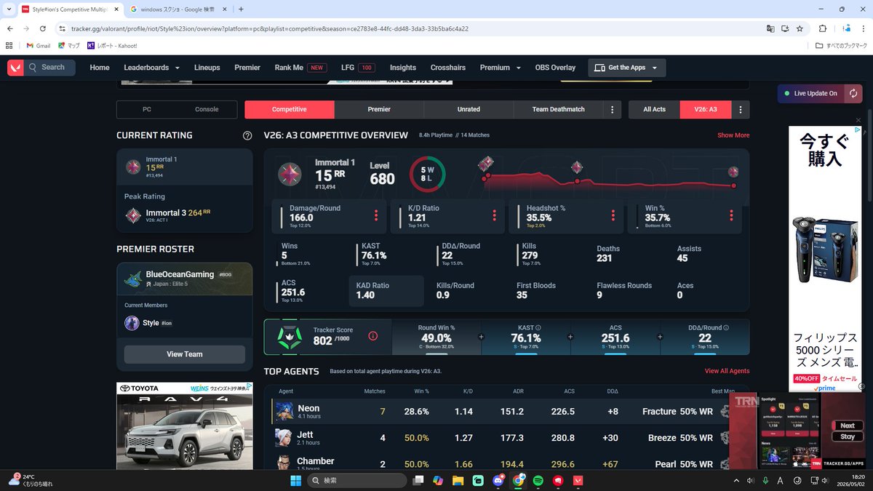Go to Insights in the navbar

click(x=403, y=68)
